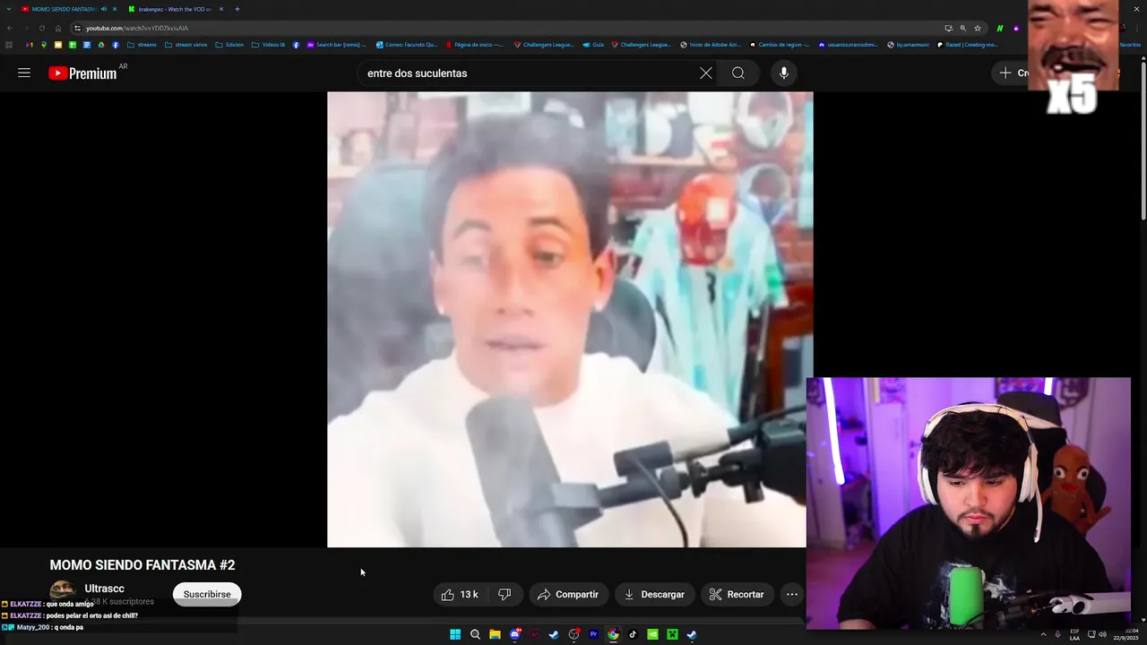This screenshot has width=1147, height=645.
Task: Open the Compartir share dialog
Action: pyautogui.click(x=568, y=594)
